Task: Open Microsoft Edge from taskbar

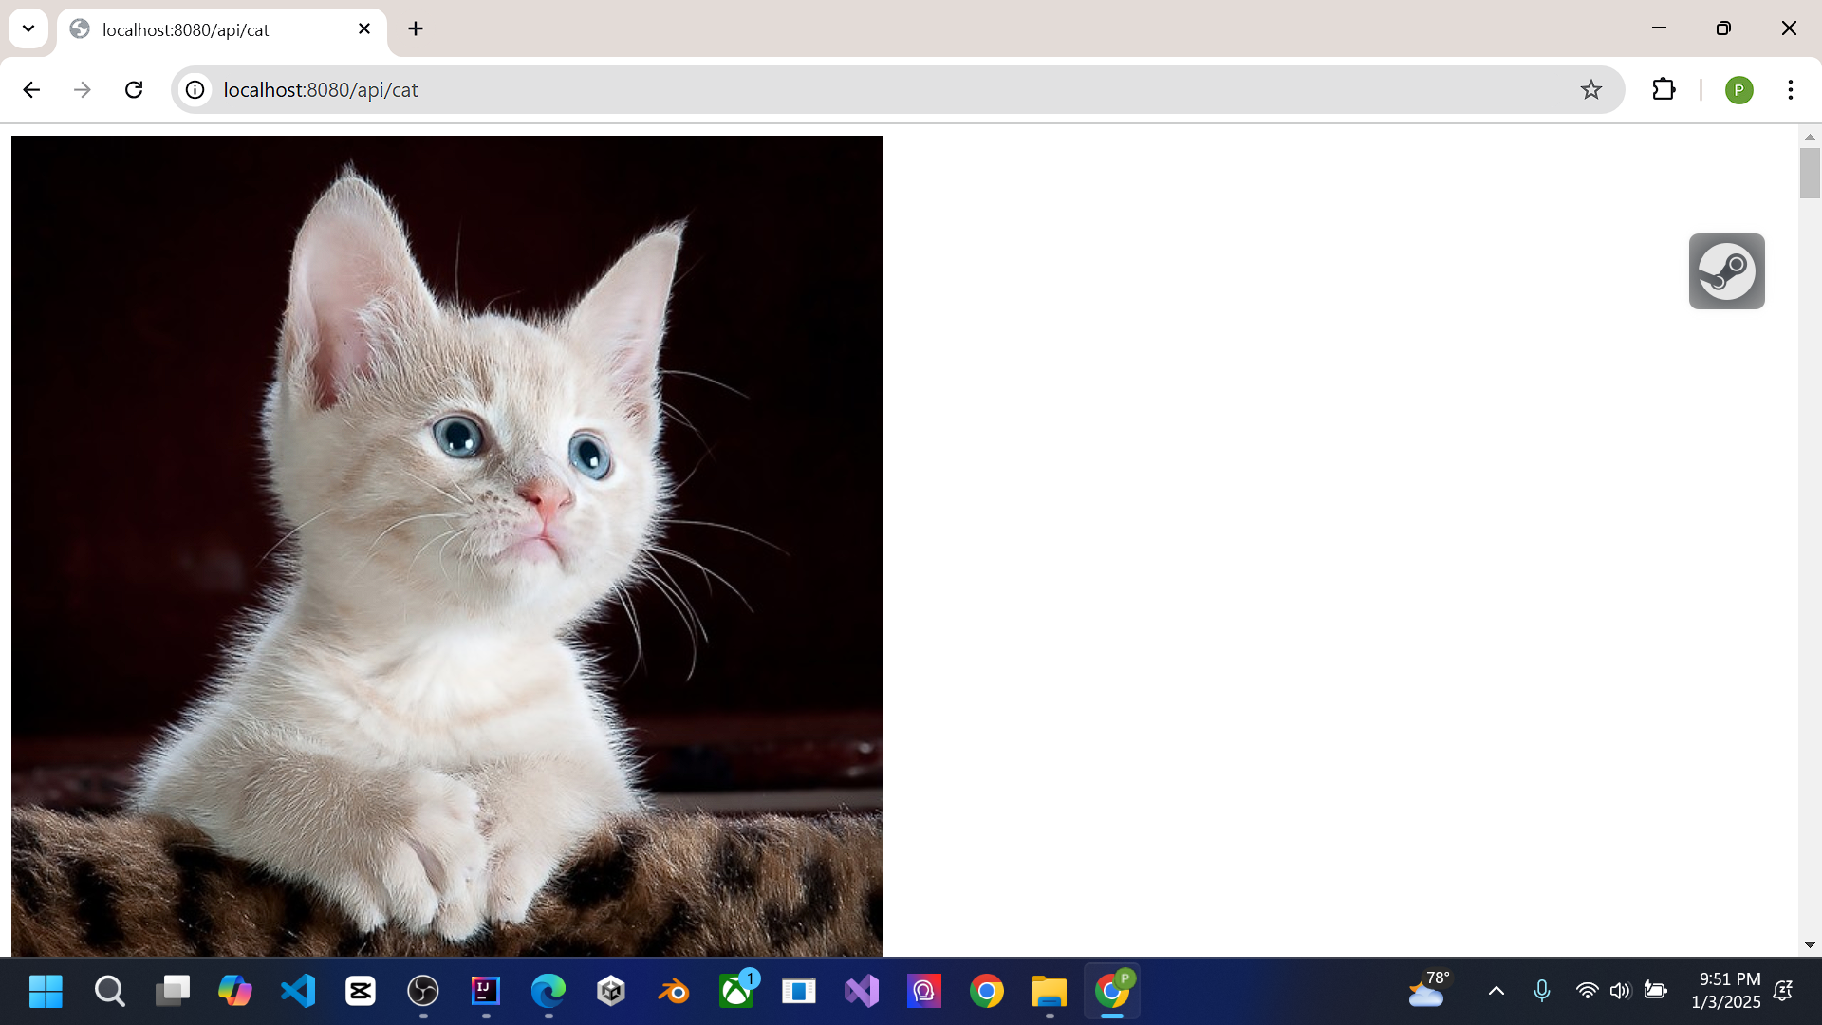Action: pyautogui.click(x=548, y=992)
